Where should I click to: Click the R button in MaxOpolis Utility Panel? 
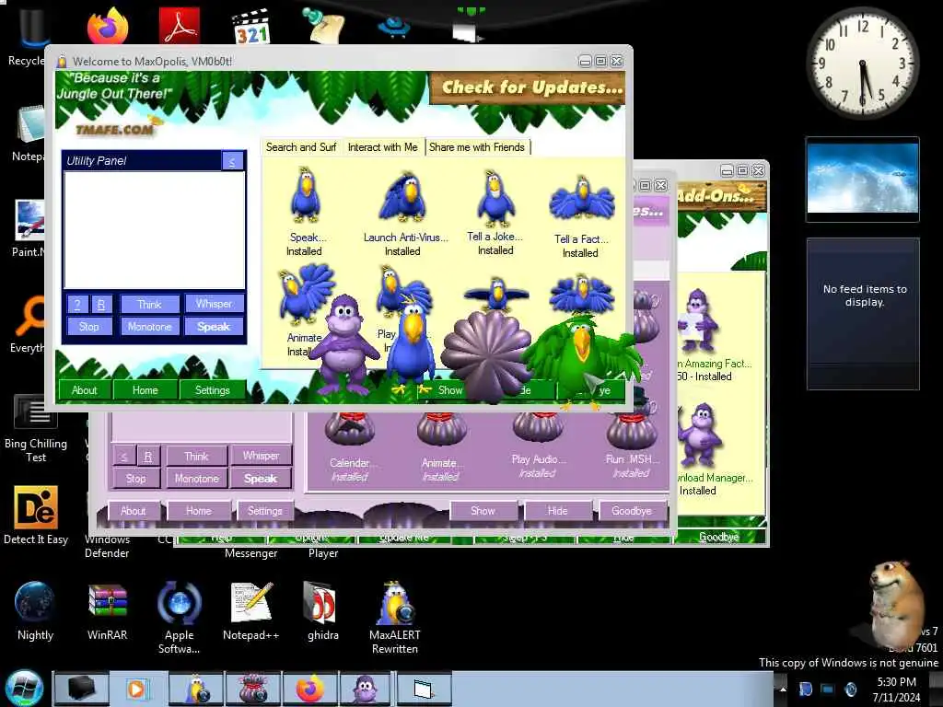[101, 304]
